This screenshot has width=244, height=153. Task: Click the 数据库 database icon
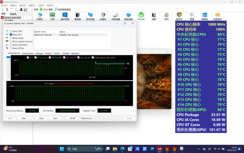205,15
